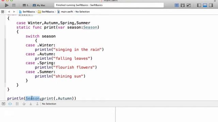The height and width of the screenshot is (122, 218).
Task: Choose the My Mac run destination
Action: (39, 5)
